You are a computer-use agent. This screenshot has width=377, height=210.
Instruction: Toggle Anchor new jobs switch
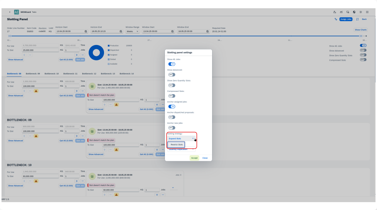[172, 127]
